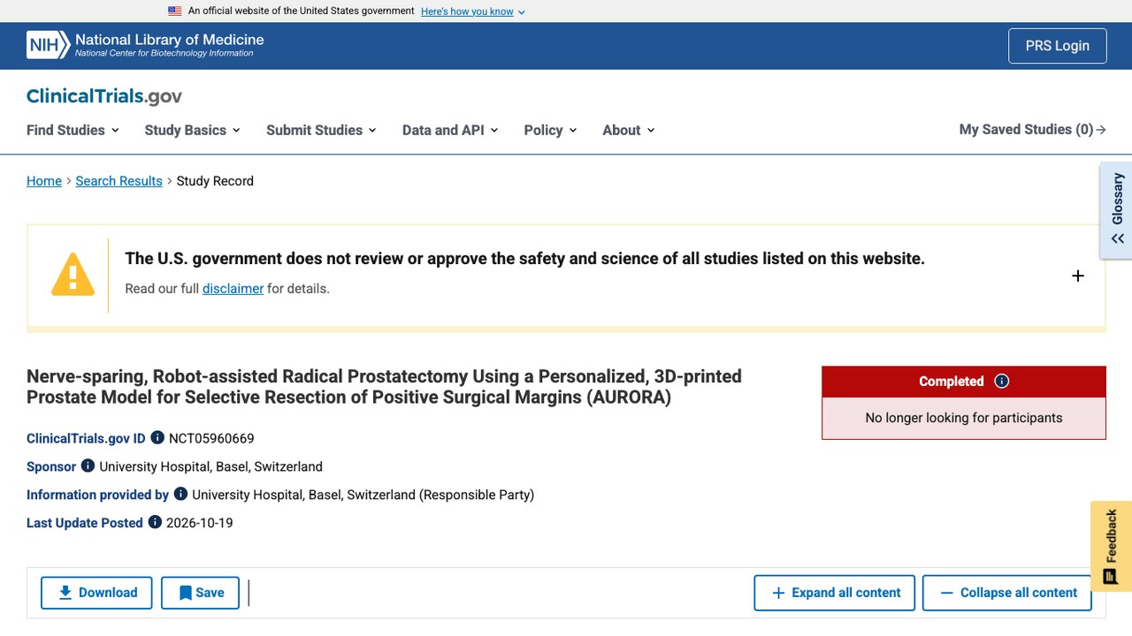Image resolution: width=1132 pixels, height=636 pixels.
Task: Expand disclaimer with the plus icon
Action: click(1078, 276)
